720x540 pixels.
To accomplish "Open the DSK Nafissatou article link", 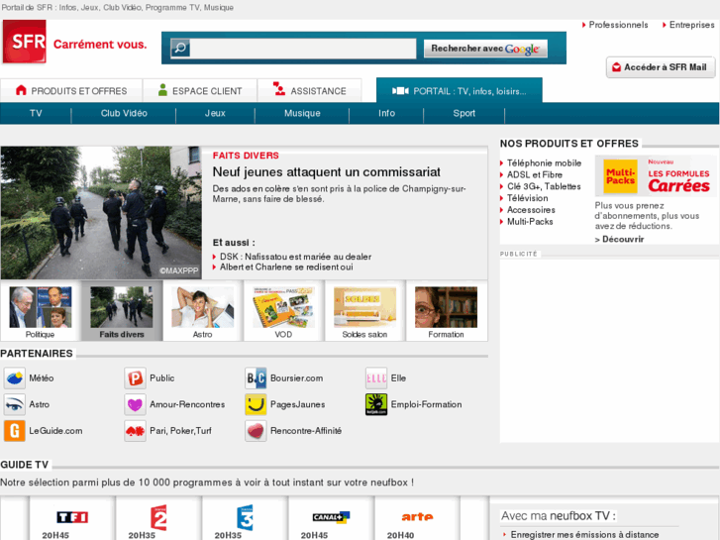I will coord(295,257).
